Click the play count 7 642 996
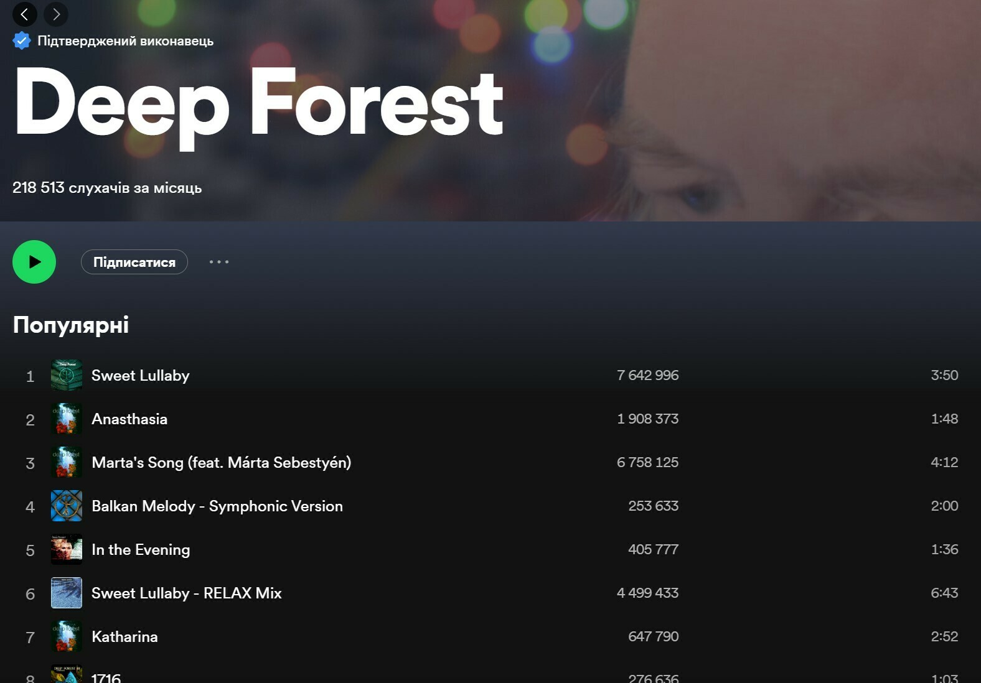Viewport: 981px width, 683px height. coord(648,375)
